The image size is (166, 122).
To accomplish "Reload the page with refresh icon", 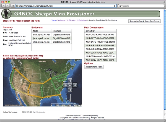I will click(115, 6).
